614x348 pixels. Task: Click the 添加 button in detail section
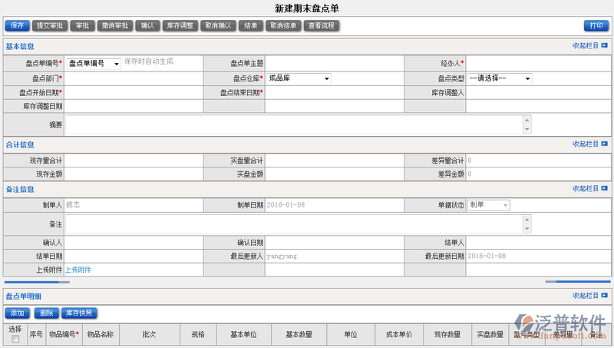(17, 313)
